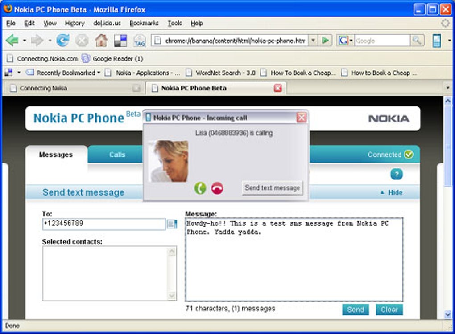Open the del.icio.us menu
Screen dimensions: 455x334
[x=107, y=23]
